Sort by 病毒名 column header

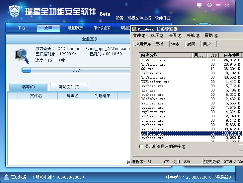tap(74, 96)
